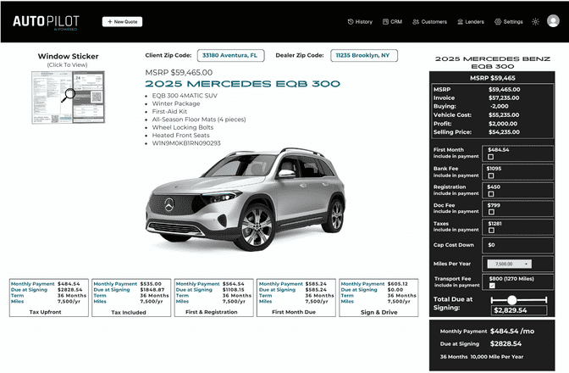Screen dimensions: 569x373
Task: Click the Selling Price $54,235.00 value
Action: coord(504,132)
